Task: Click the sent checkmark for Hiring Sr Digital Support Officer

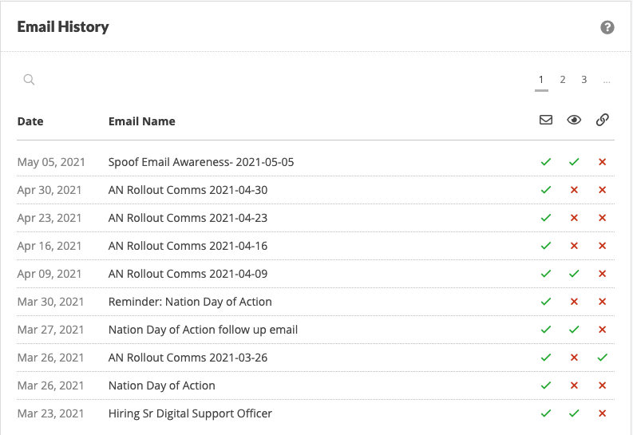Action: [x=546, y=413]
